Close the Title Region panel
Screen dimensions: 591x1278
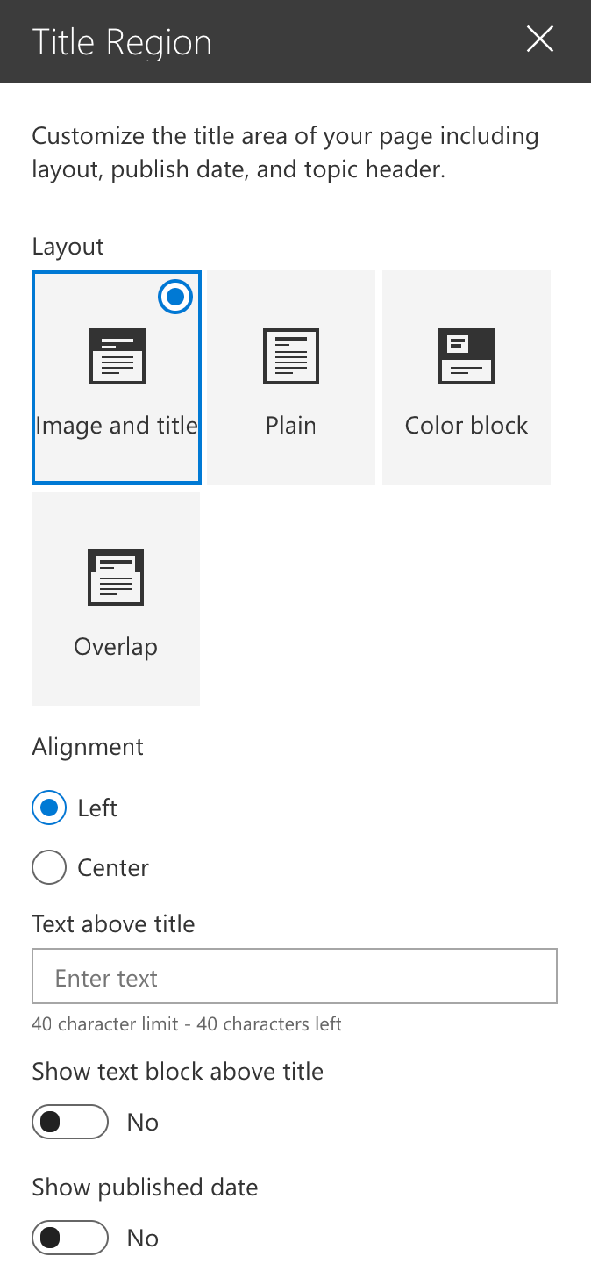tap(539, 39)
